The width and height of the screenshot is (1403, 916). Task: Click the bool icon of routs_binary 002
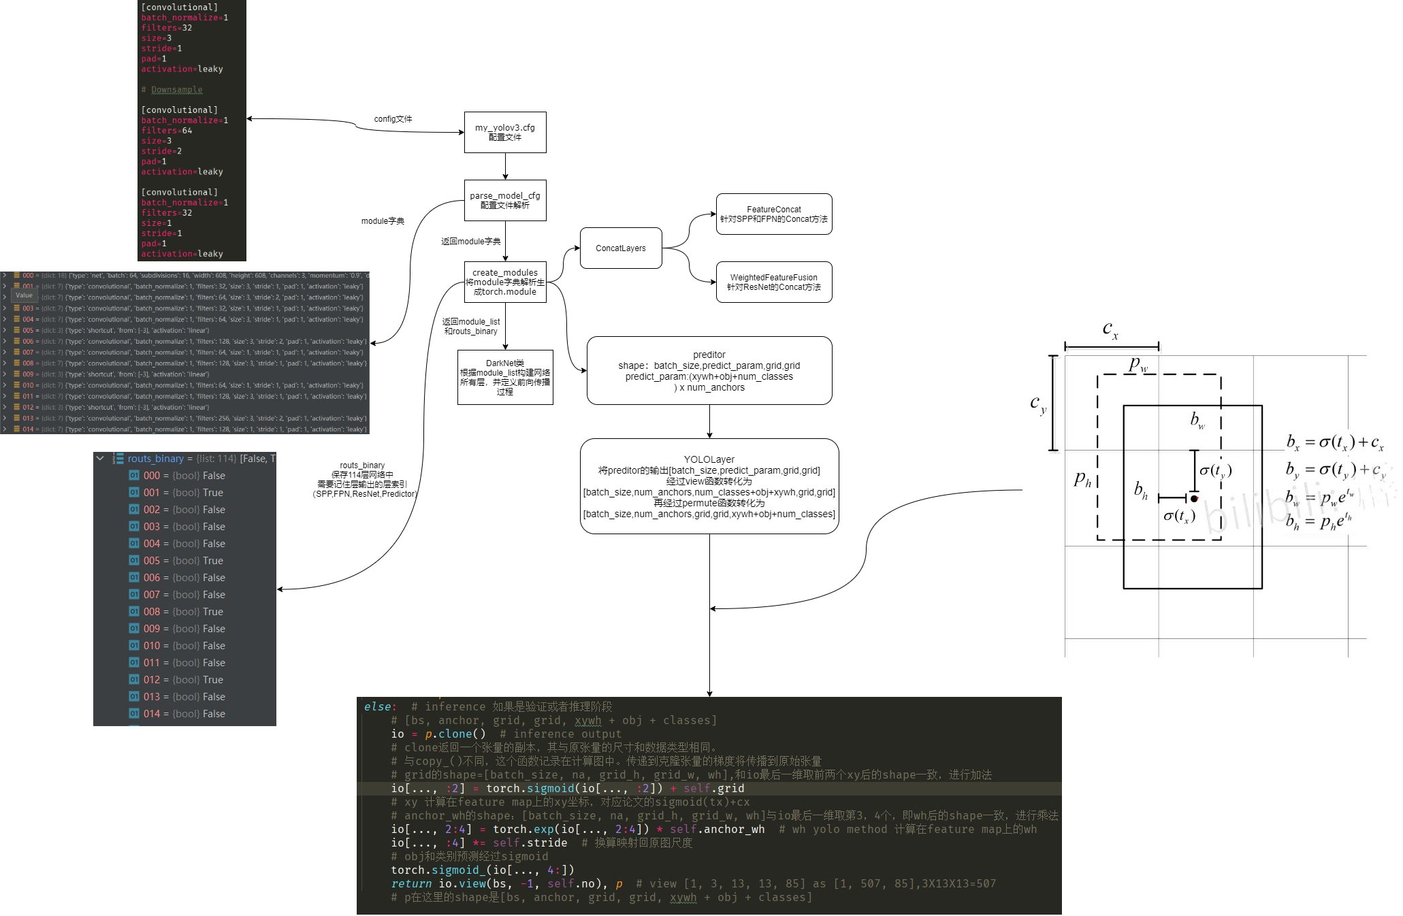[x=134, y=510]
